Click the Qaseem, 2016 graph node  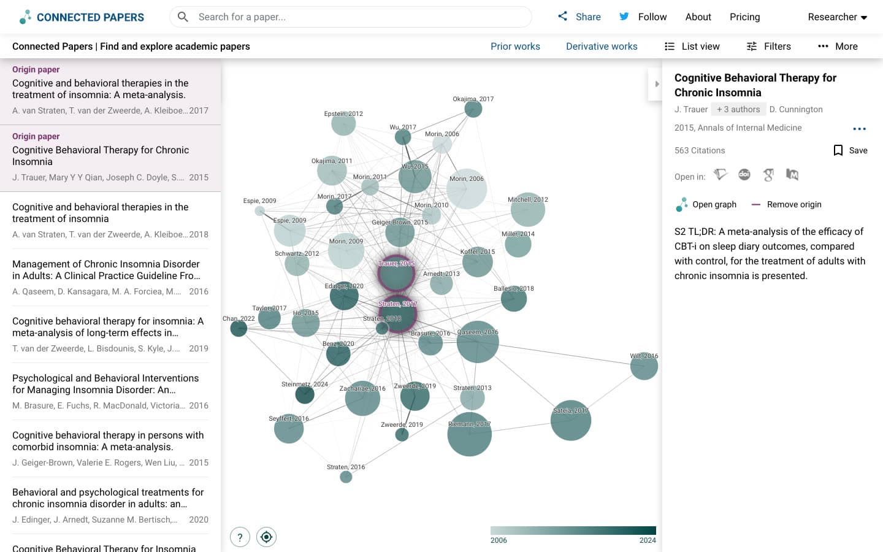[478, 342]
